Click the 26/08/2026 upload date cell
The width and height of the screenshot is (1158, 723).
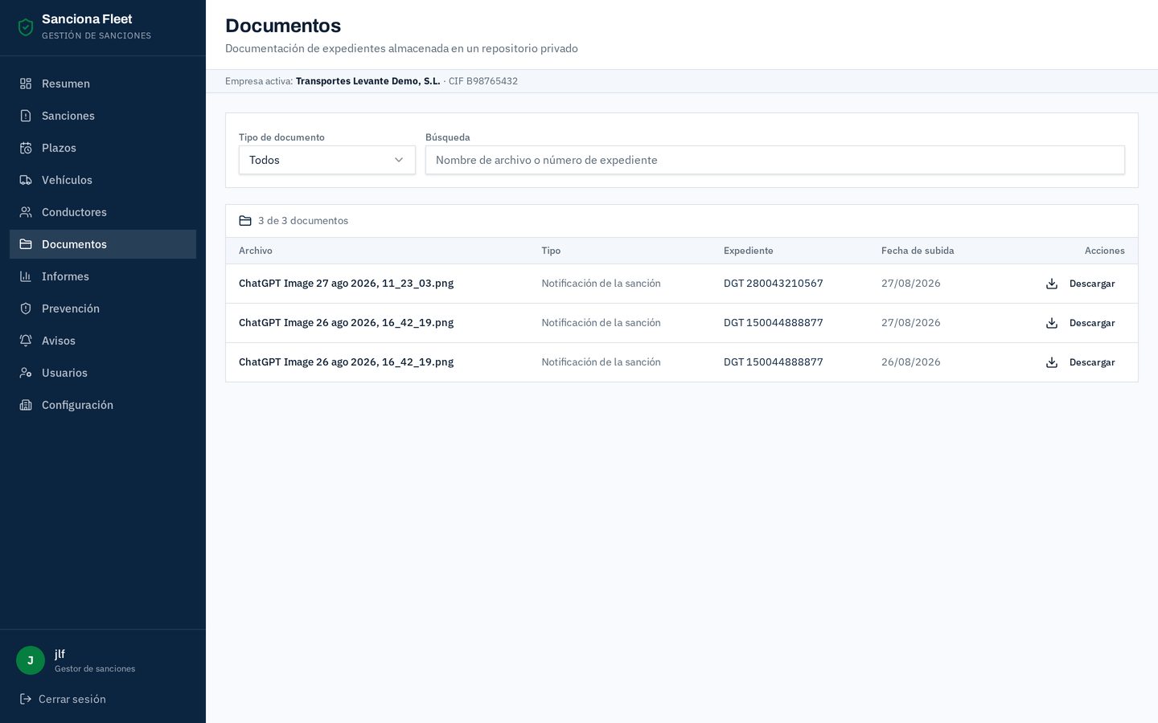pyautogui.click(x=911, y=362)
